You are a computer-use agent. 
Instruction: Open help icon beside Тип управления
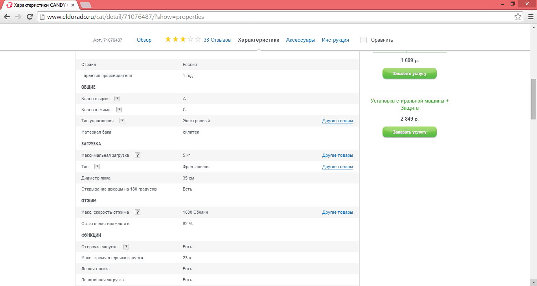[x=122, y=121]
